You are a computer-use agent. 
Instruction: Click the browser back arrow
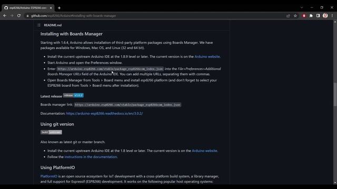pos(5,16)
